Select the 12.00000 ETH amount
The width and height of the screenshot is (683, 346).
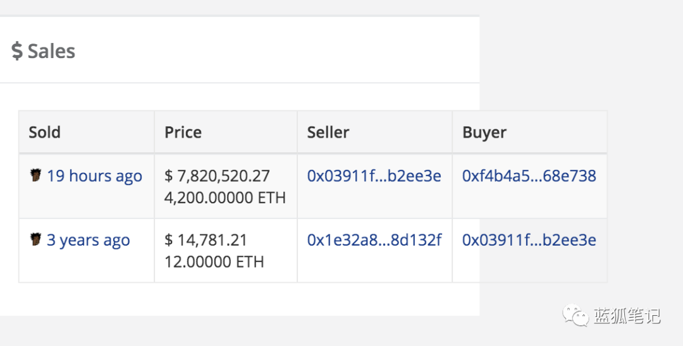(214, 261)
